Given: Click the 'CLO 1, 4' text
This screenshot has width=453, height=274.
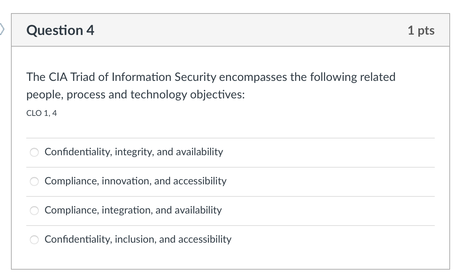Looking at the screenshot, I should tap(42, 113).
